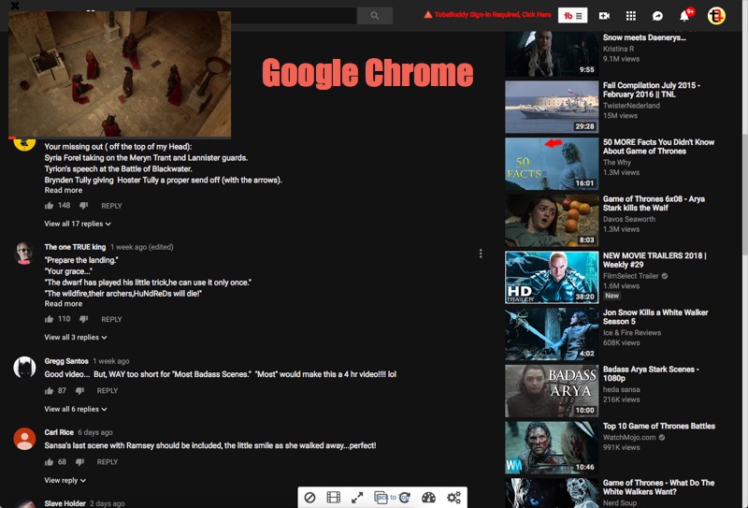The width and height of the screenshot is (748, 508).
Task: Open The one TRUE king's channel name
Action: click(75, 247)
